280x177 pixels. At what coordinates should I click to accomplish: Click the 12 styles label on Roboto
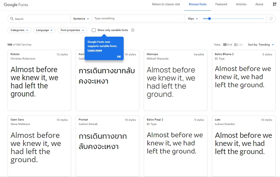[62, 54]
